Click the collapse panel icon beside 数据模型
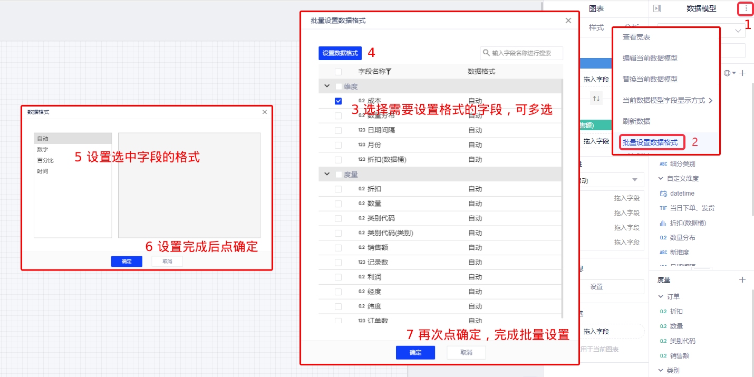 pos(656,8)
